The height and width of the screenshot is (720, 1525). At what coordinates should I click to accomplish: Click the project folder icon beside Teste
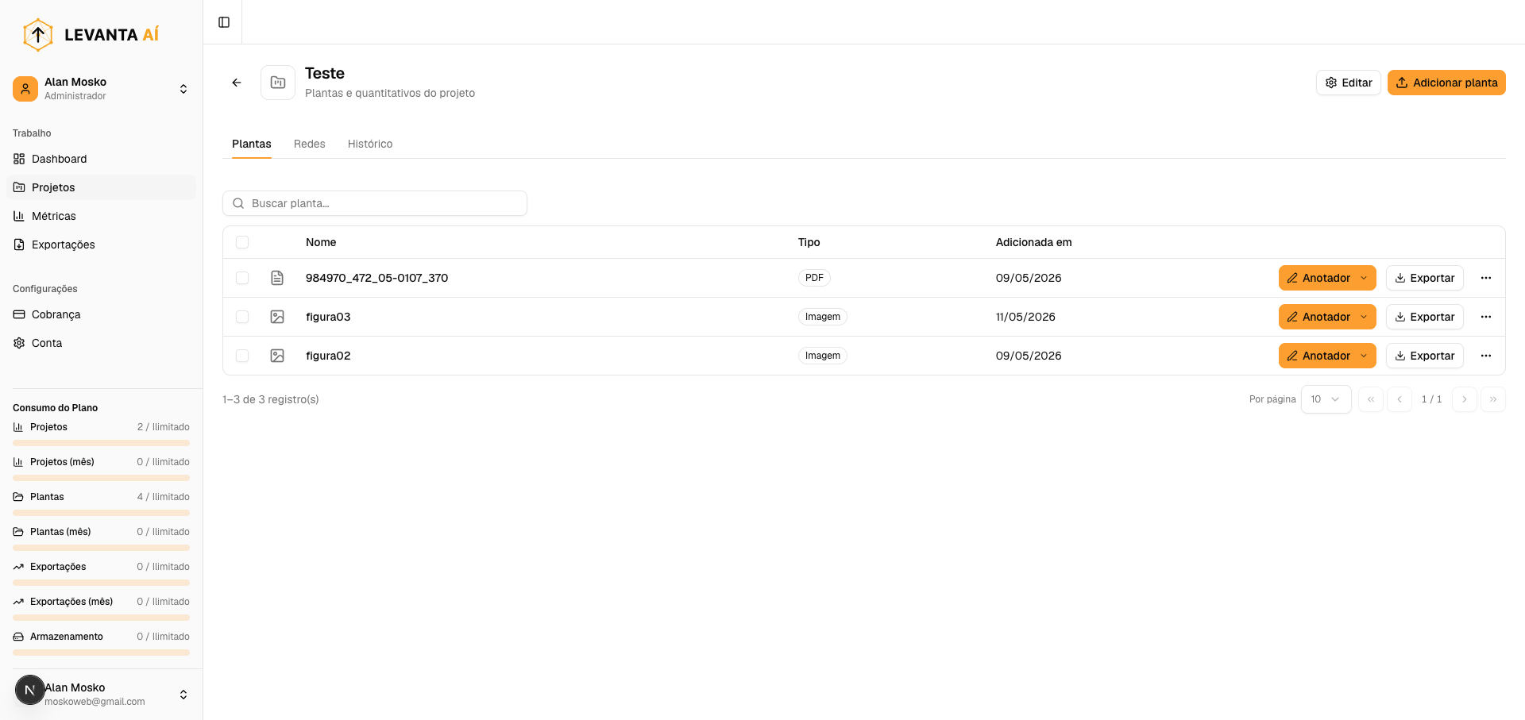click(278, 83)
